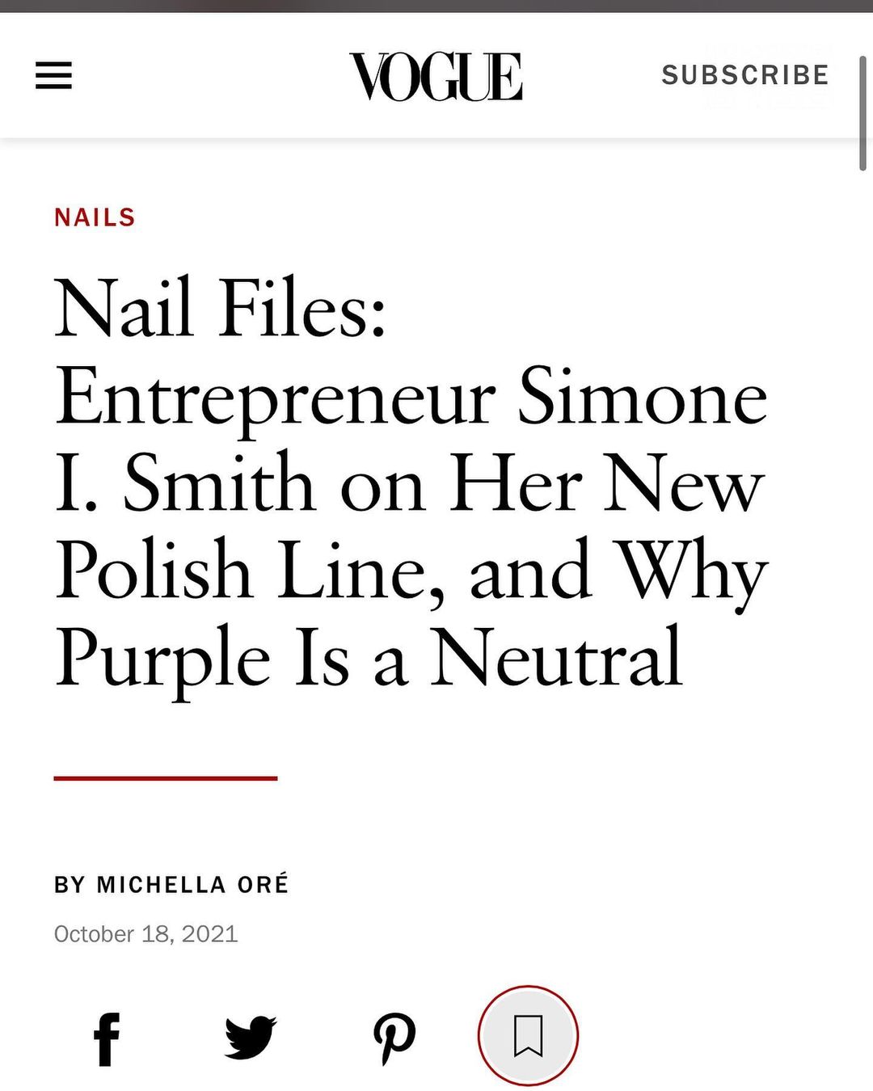This screenshot has width=873, height=1091.
Task: Toggle the bookmark to save article
Action: tap(528, 1036)
